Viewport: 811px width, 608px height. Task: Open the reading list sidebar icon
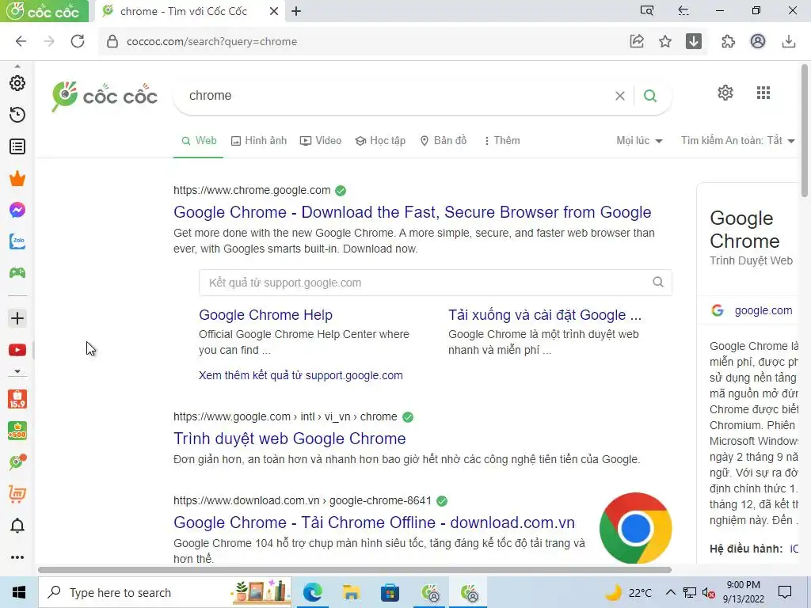pyautogui.click(x=17, y=146)
